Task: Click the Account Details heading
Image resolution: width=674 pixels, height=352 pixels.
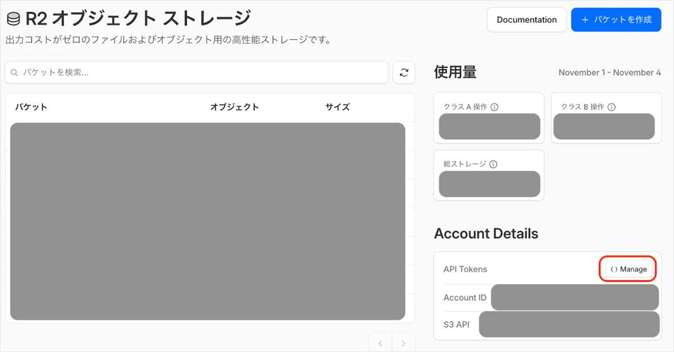Action: (486, 233)
